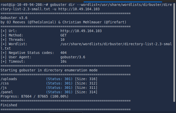This screenshot has width=176, height=113.
Task: Click the Progress 100.00% line
Action: point(34,96)
